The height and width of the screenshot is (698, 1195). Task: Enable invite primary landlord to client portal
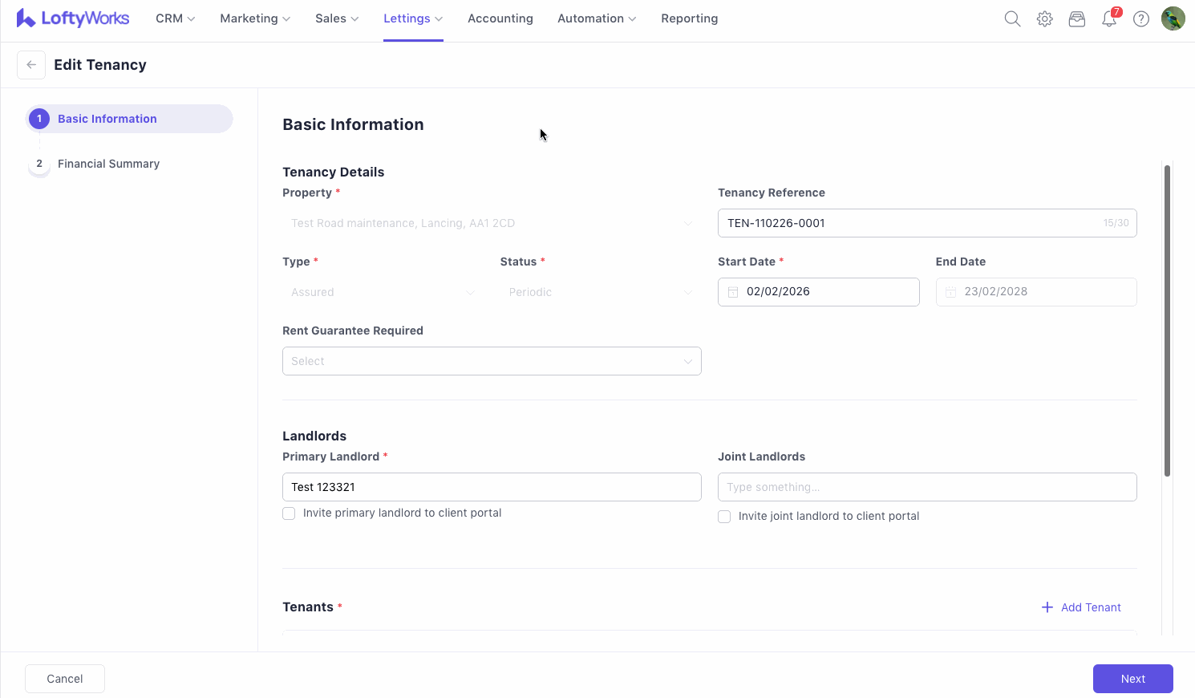(x=289, y=513)
